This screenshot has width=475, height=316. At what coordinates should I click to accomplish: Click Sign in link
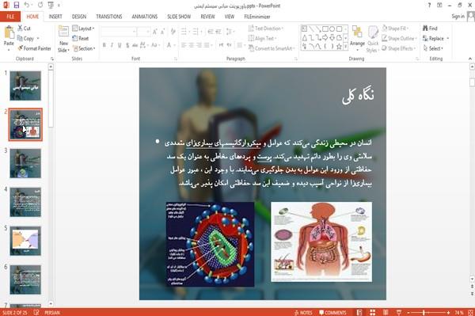tap(458, 17)
